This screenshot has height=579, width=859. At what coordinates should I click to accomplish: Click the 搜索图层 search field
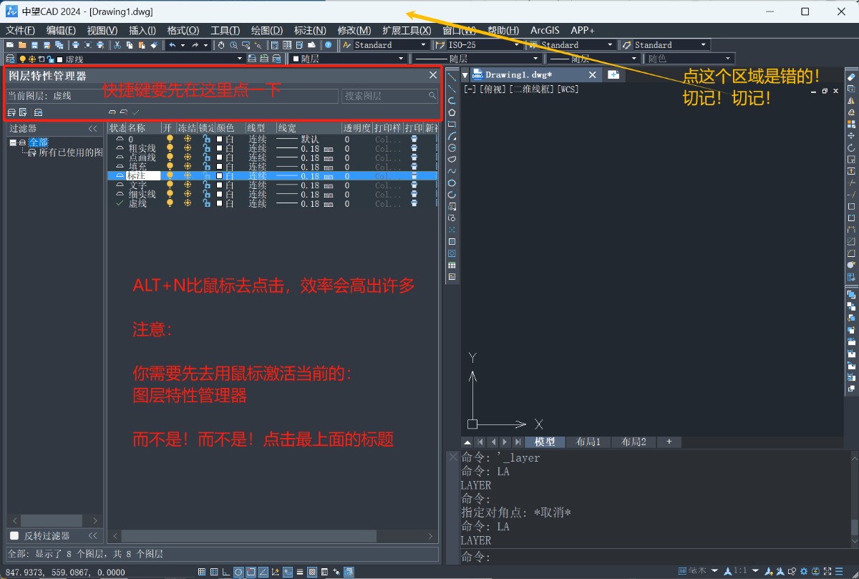click(385, 95)
